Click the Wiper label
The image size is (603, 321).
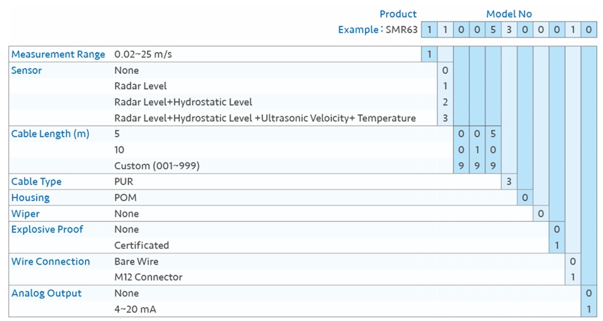tap(25, 214)
